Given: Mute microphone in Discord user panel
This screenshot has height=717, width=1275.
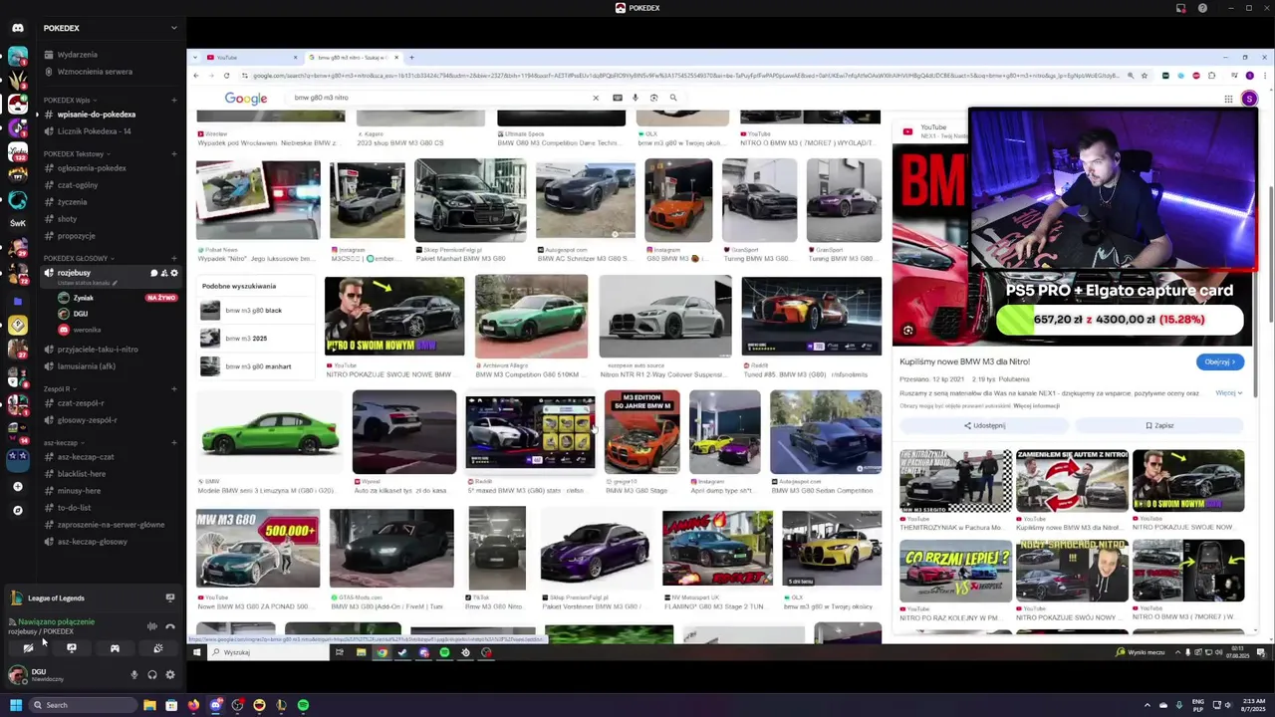Looking at the screenshot, I should coord(134,675).
